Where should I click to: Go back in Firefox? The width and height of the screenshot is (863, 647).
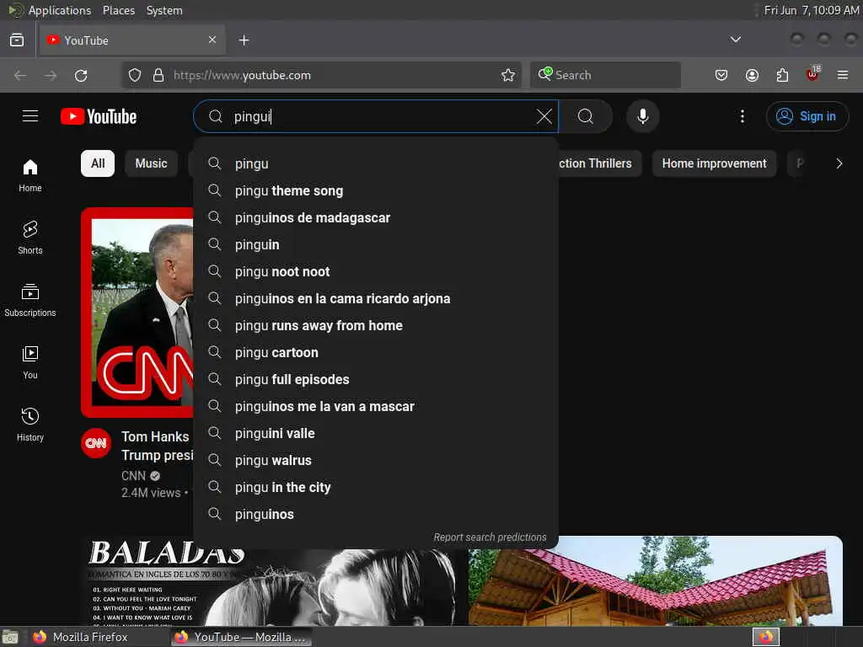20,75
